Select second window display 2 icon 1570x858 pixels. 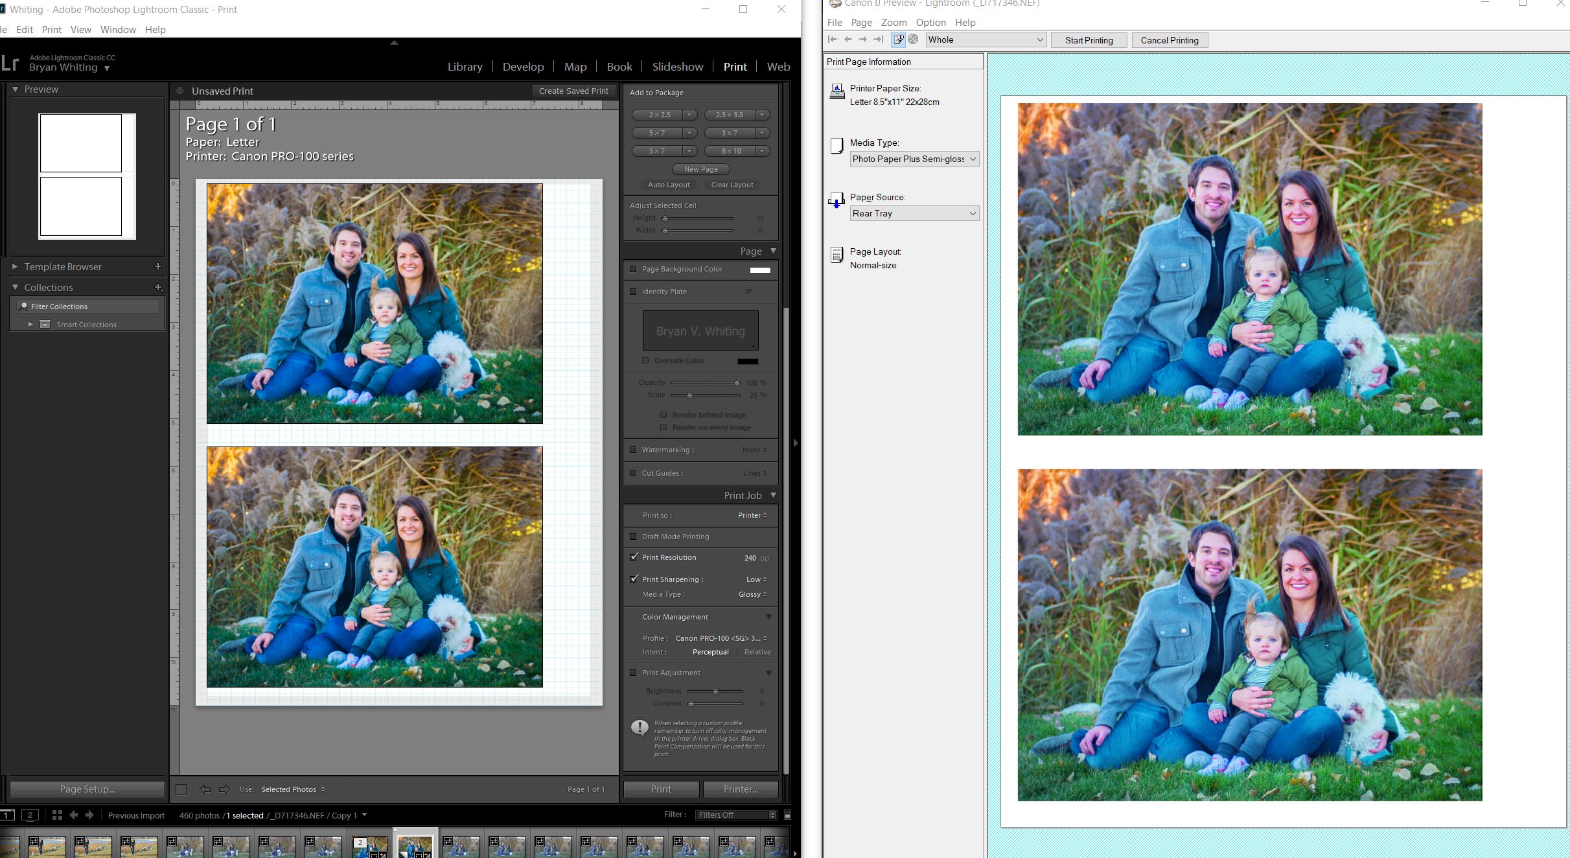click(x=30, y=815)
